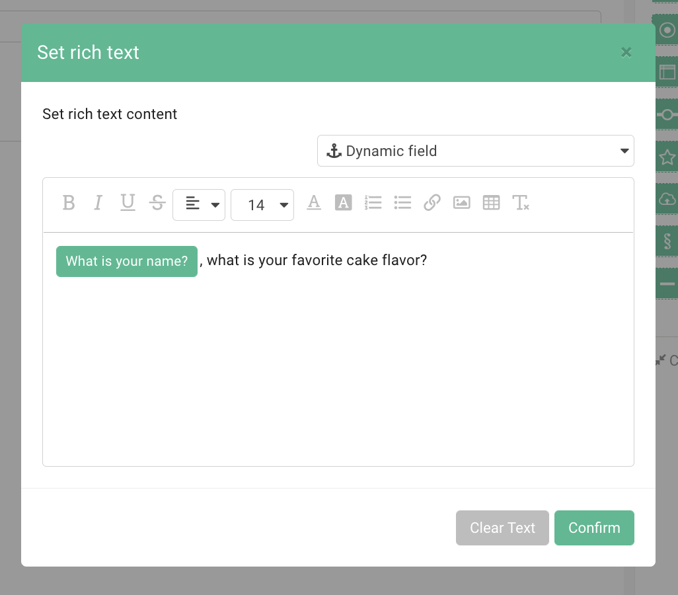Open the font color picker

[x=314, y=203]
